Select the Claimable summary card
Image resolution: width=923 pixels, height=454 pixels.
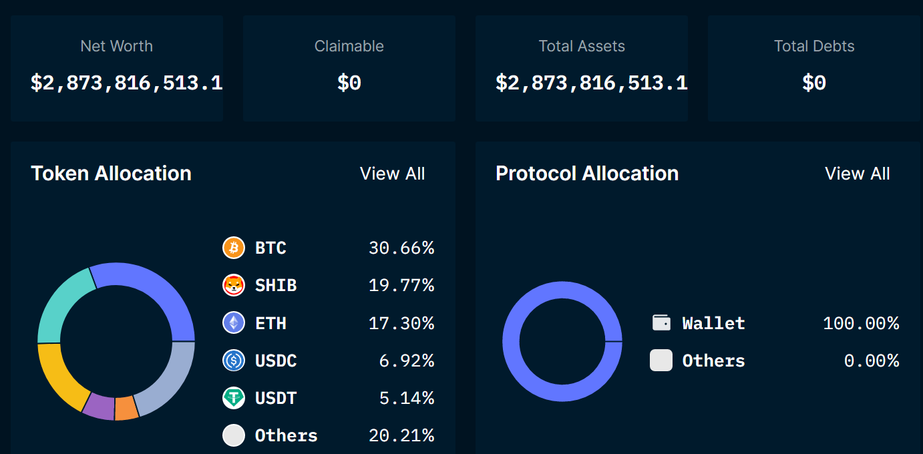pos(349,67)
